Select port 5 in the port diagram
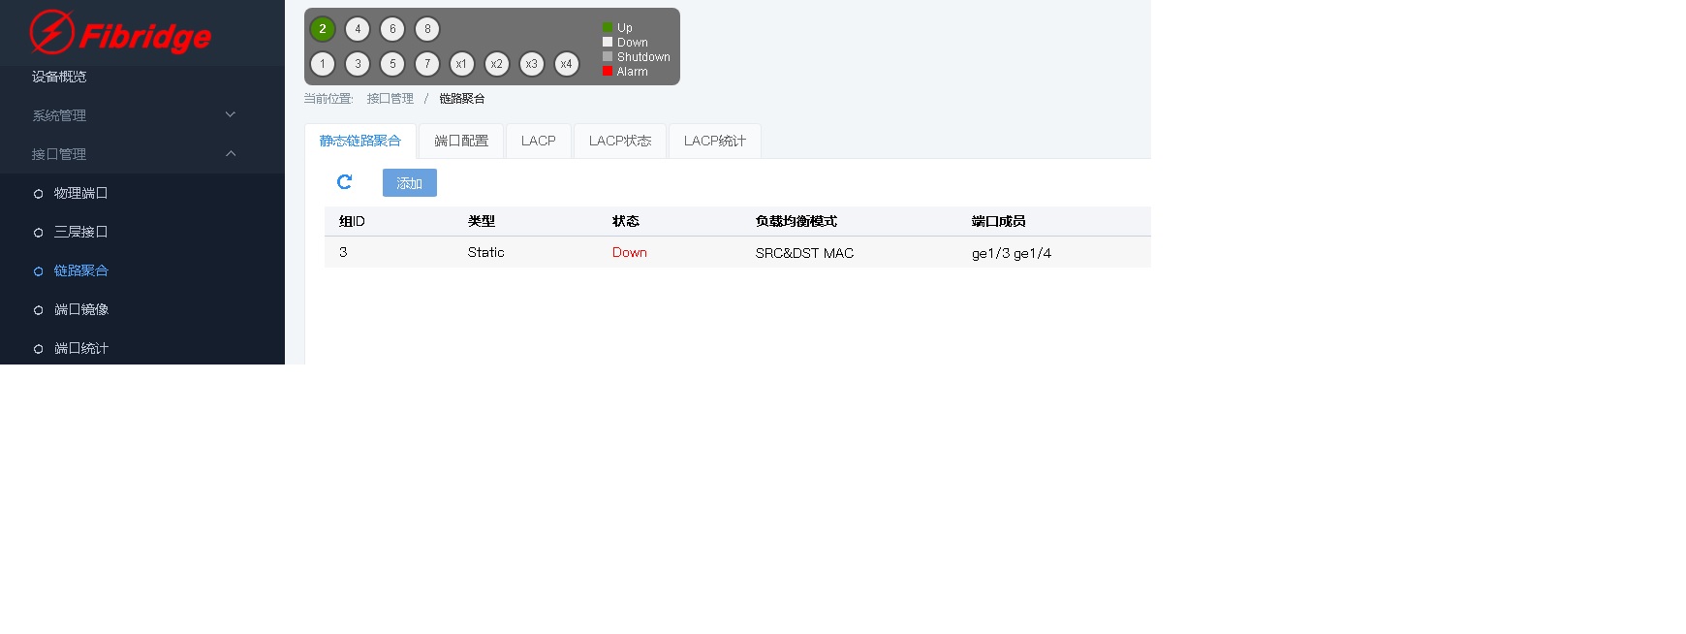This screenshot has width=1686, height=634. click(x=392, y=64)
